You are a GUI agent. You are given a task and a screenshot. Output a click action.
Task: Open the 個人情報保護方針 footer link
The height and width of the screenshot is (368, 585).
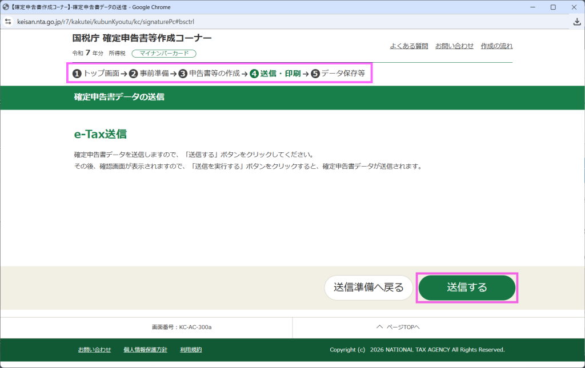tap(145, 350)
